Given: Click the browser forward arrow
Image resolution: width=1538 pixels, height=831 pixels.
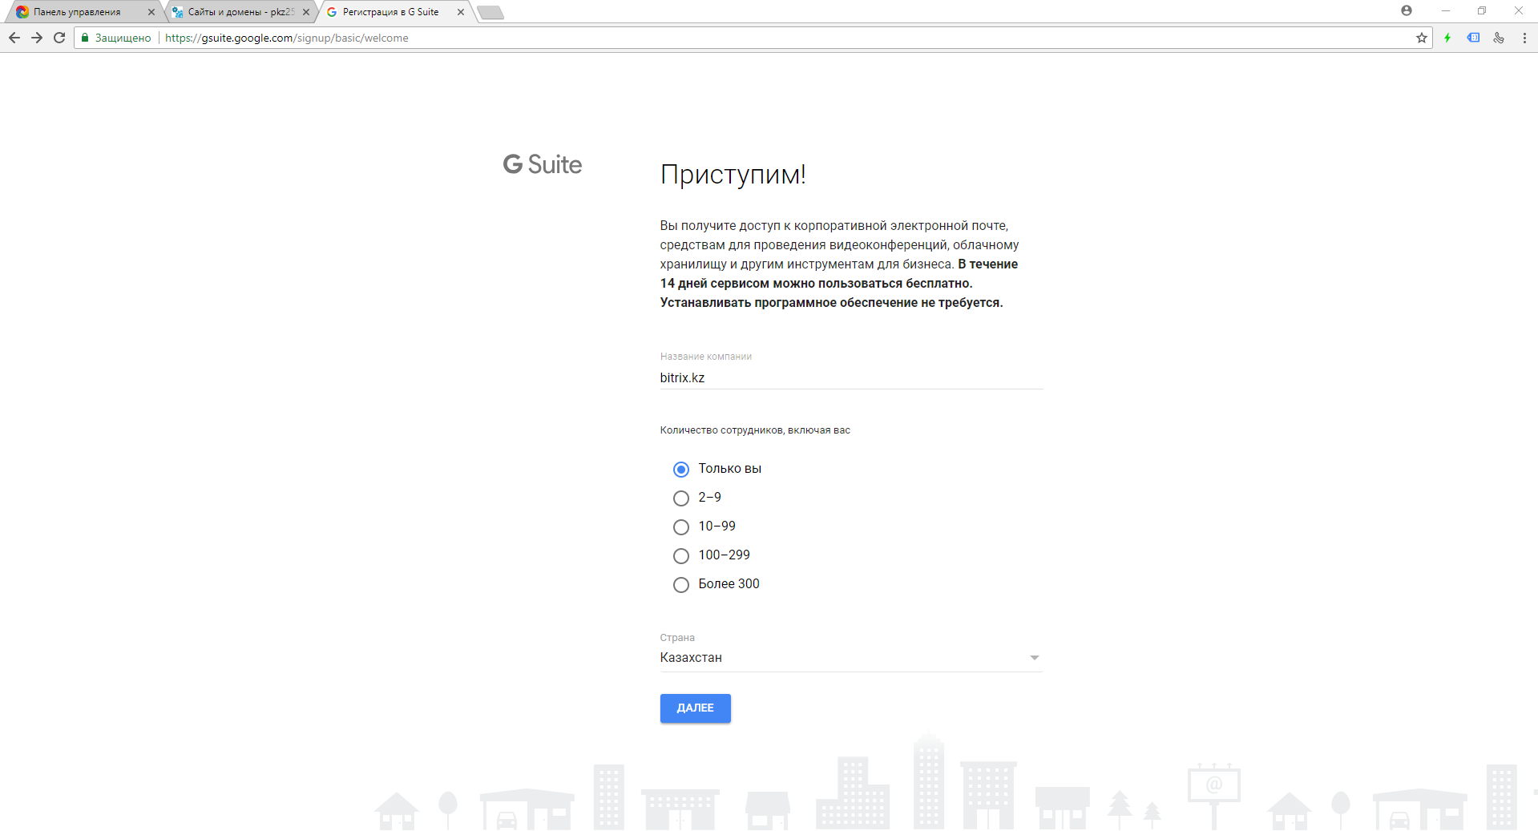Looking at the screenshot, I should (x=37, y=38).
